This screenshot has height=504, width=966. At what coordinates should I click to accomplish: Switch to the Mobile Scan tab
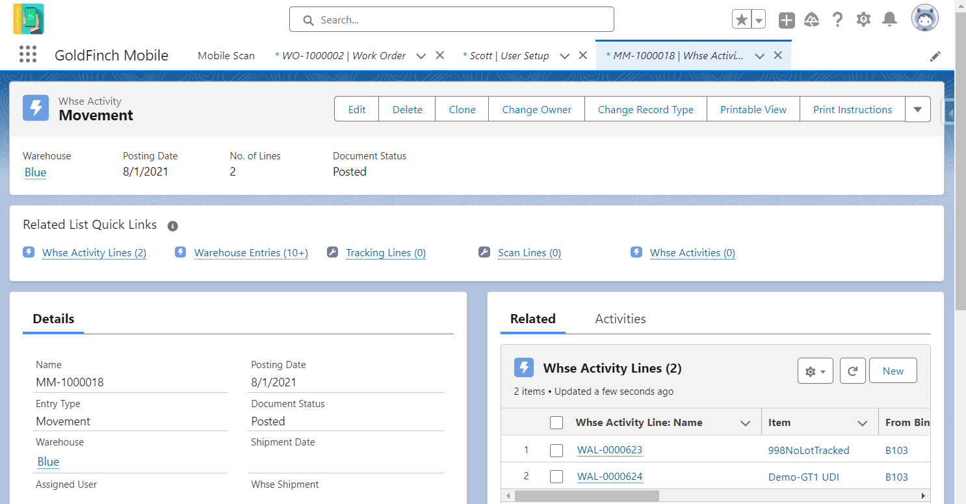point(226,55)
